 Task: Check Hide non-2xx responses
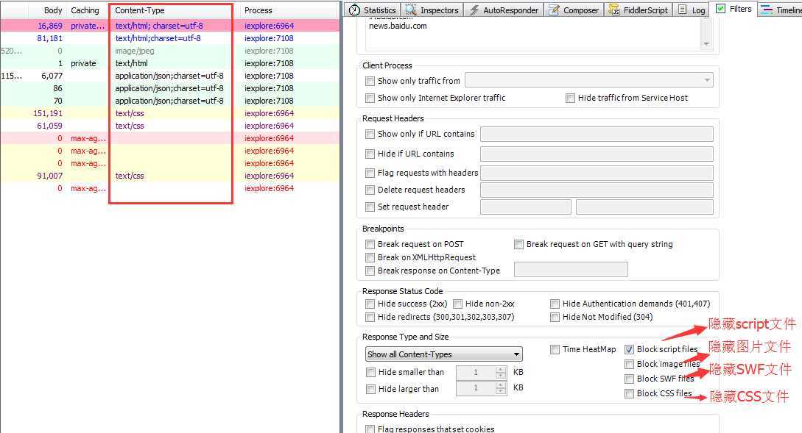click(458, 304)
